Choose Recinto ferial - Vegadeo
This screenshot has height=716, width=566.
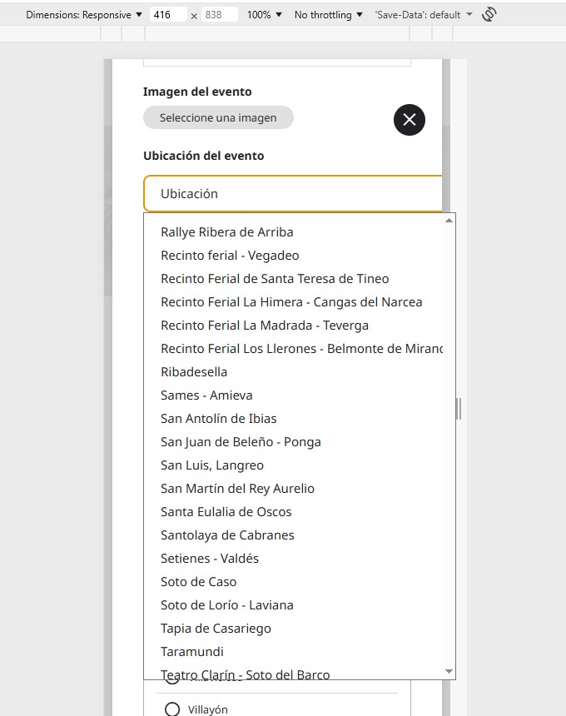[230, 256]
